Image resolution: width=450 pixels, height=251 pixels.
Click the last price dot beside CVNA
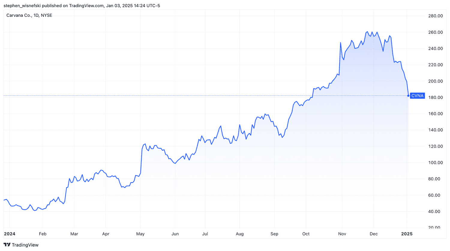(x=408, y=96)
